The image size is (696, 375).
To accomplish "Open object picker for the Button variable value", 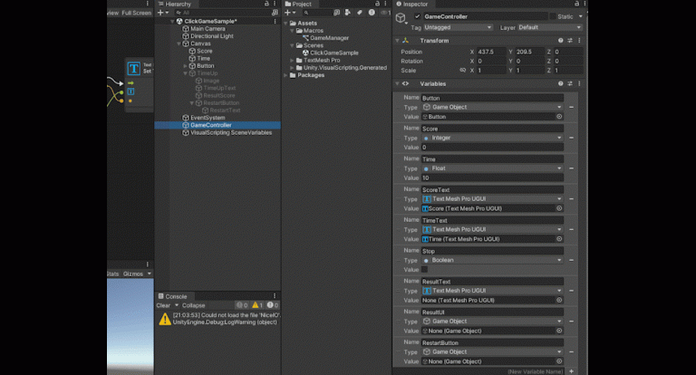I will click(x=559, y=117).
